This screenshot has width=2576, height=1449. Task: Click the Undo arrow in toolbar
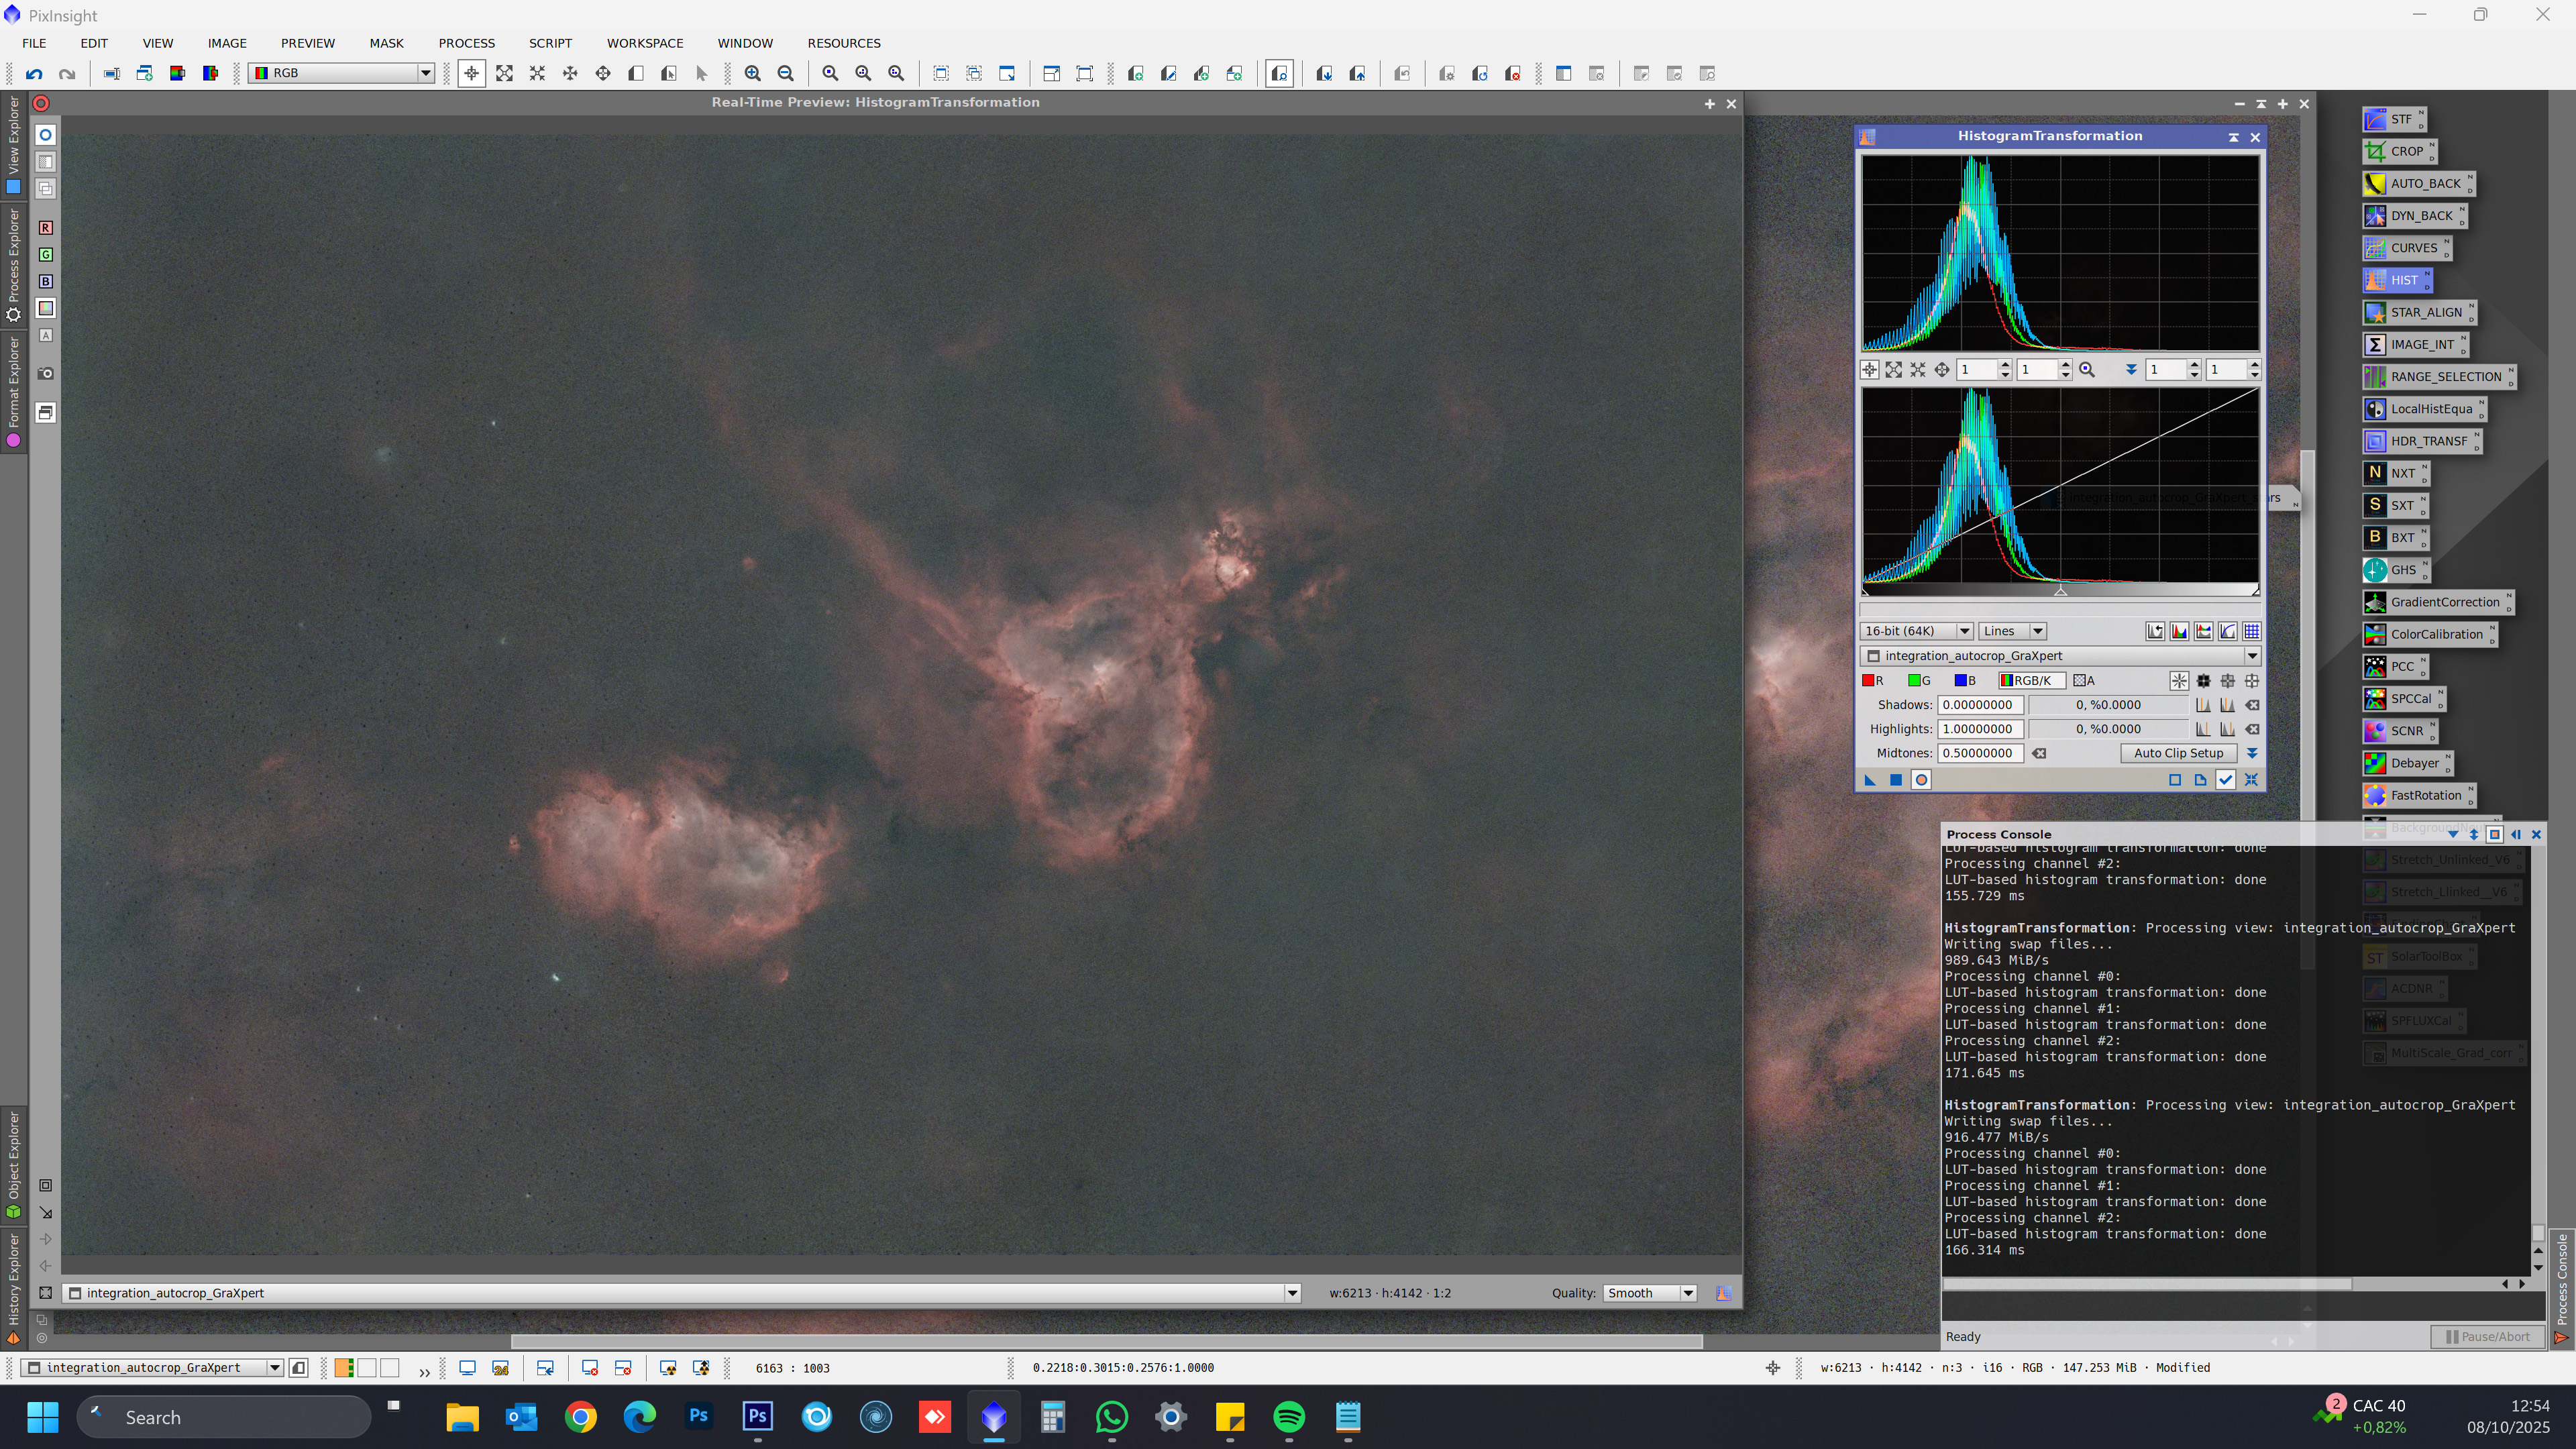[34, 74]
